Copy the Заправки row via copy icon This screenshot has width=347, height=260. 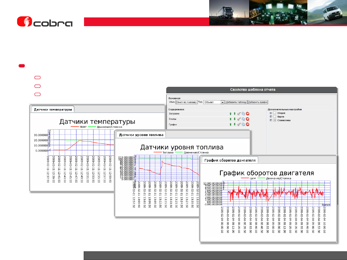243,114
